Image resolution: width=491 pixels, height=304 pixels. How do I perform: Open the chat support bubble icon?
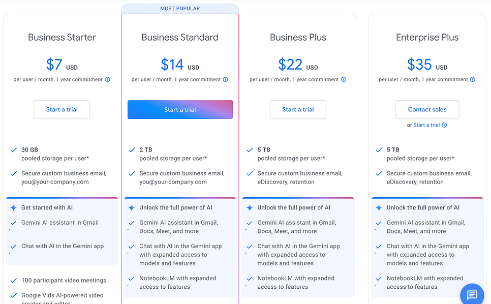point(472,295)
